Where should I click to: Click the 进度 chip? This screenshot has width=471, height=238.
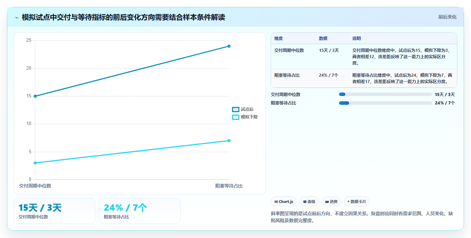331,202
